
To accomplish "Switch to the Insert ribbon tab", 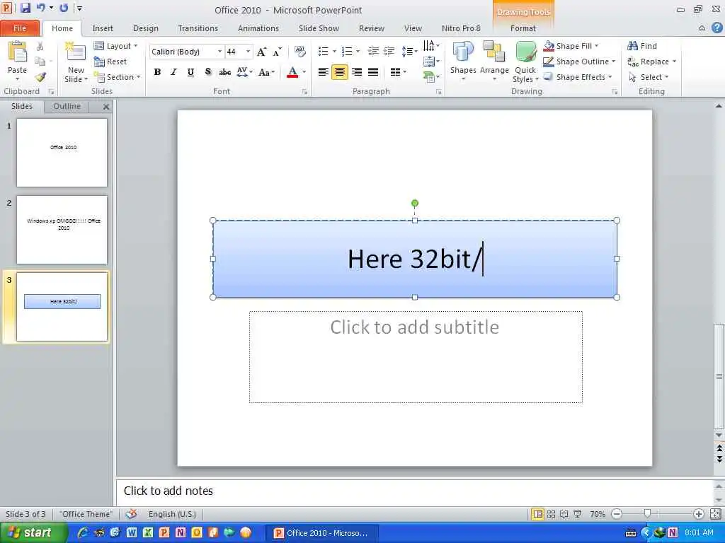I will click(103, 28).
